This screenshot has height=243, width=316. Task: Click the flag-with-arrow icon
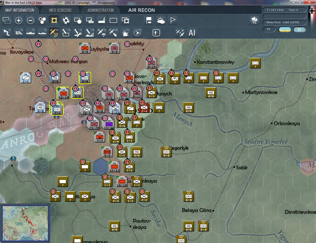(149, 20)
